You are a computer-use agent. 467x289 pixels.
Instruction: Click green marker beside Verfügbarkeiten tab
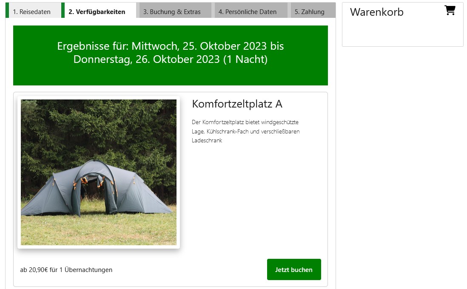pyautogui.click(x=63, y=10)
